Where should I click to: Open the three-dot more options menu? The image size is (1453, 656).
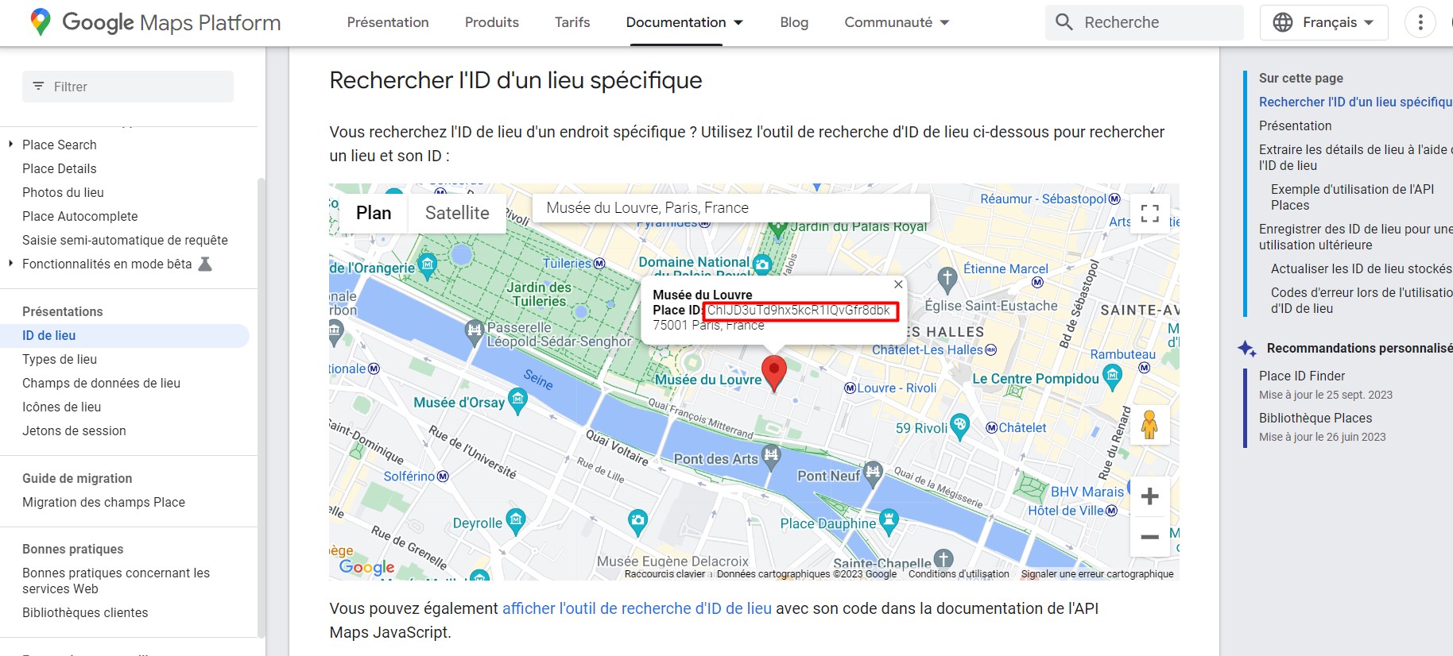point(1420,22)
